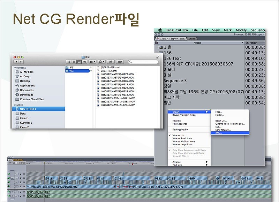The width and height of the screenshot is (279, 202).
Task: Choose Files... from the Import submenu
Action: [x=219, y=112]
